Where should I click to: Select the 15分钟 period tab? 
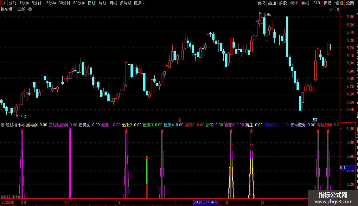point(50,3)
